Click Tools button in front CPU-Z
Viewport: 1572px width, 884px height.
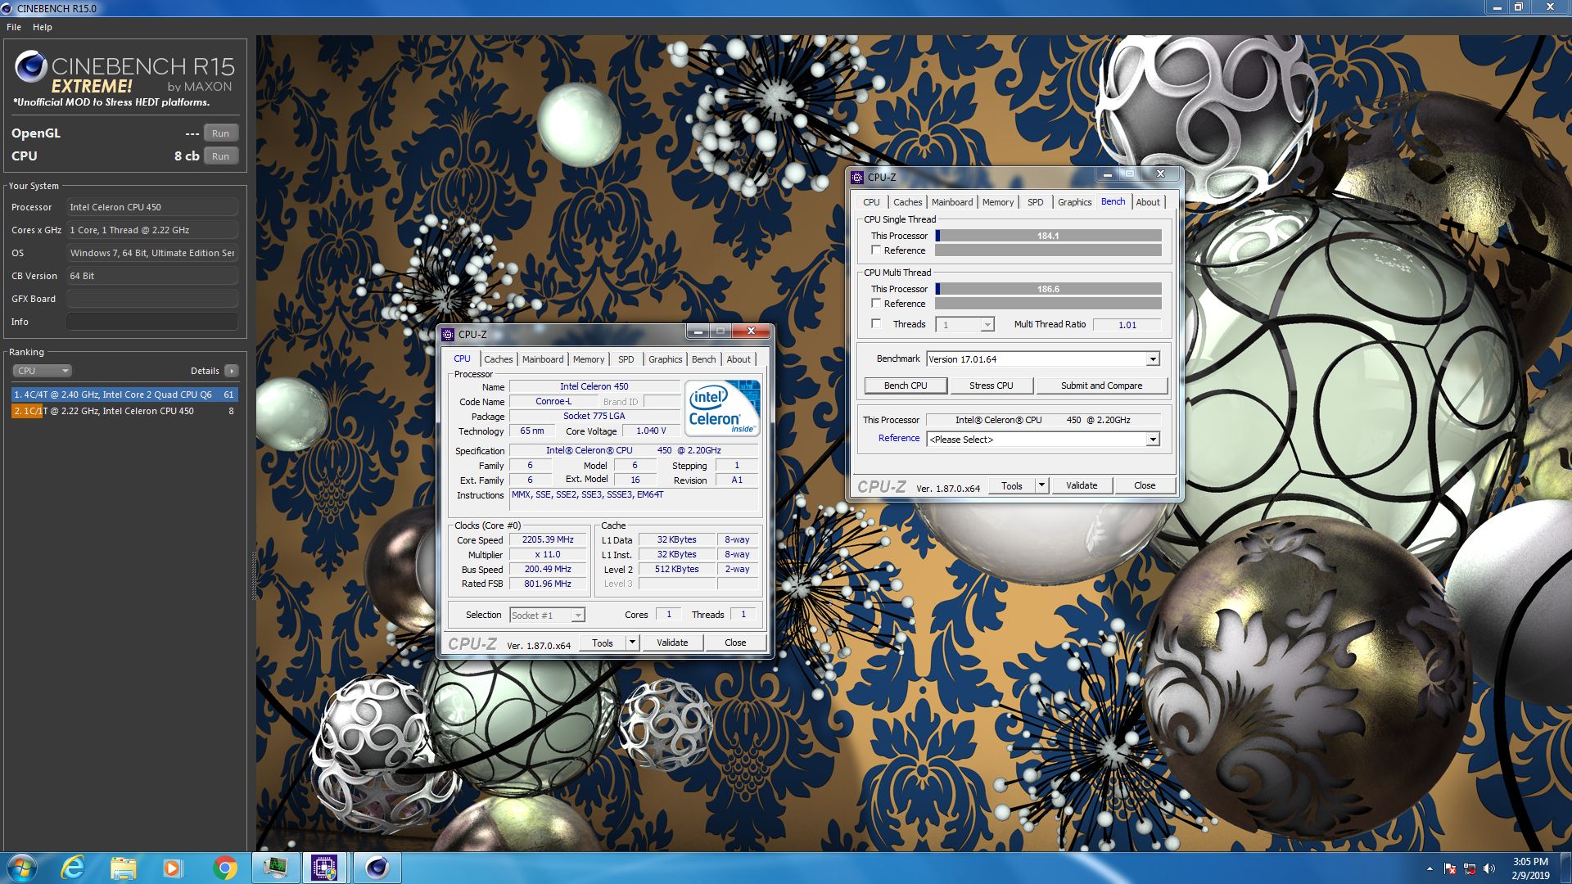pyautogui.click(x=603, y=643)
